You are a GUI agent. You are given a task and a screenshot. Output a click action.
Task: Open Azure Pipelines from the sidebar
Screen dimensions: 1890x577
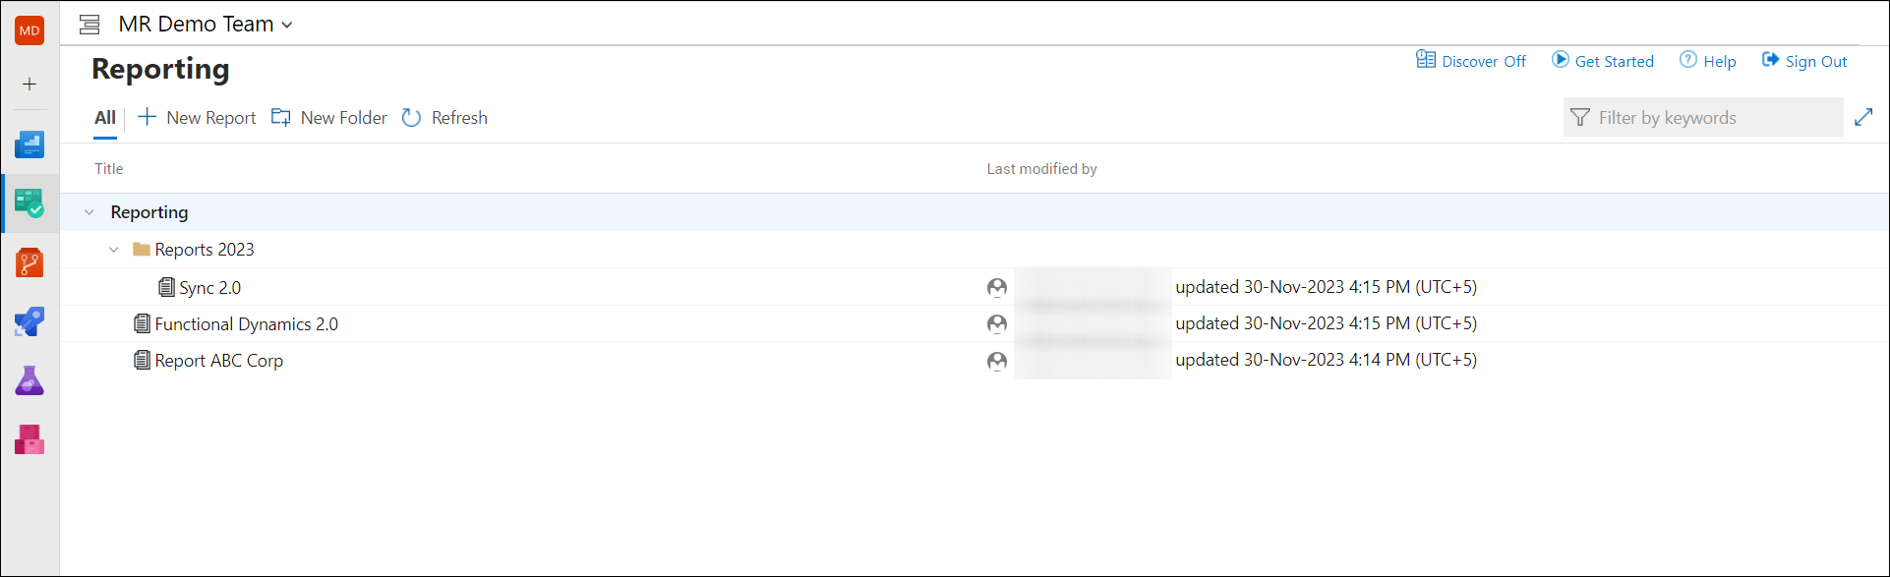(30, 322)
